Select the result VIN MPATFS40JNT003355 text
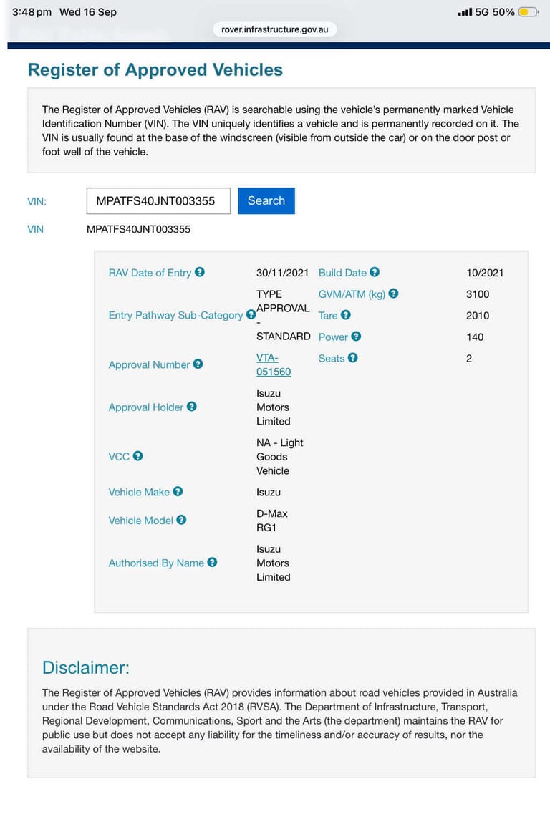This screenshot has height=837, width=550. coord(138,229)
